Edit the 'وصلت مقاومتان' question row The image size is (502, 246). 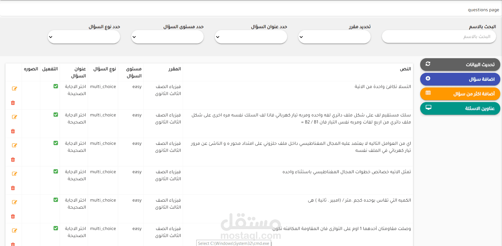click(x=14, y=231)
